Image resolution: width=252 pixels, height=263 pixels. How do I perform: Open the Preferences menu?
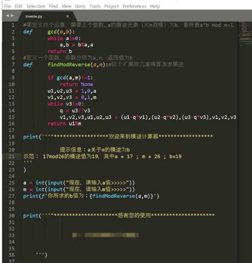click(134, 6)
